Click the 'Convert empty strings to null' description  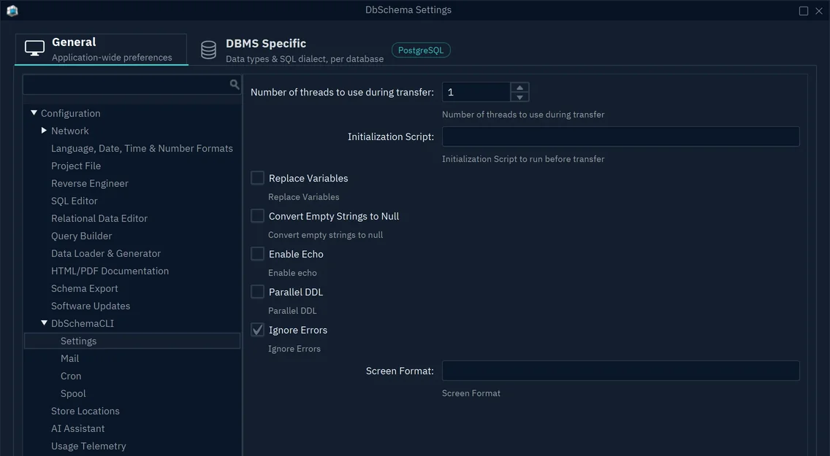325,235
